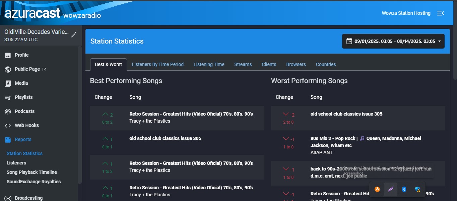457x201 pixels.
Task: Click the Public Page globe icon
Action: coord(8,69)
